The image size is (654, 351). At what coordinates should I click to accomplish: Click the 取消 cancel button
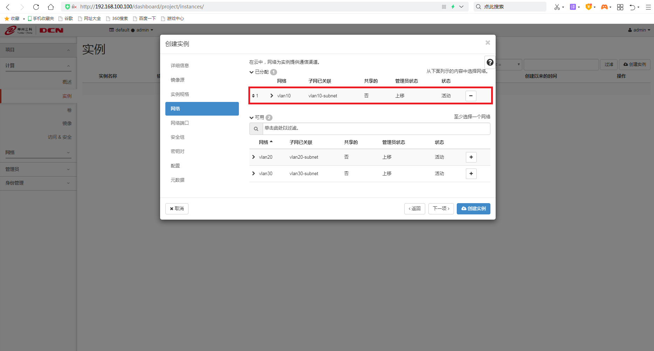(177, 209)
